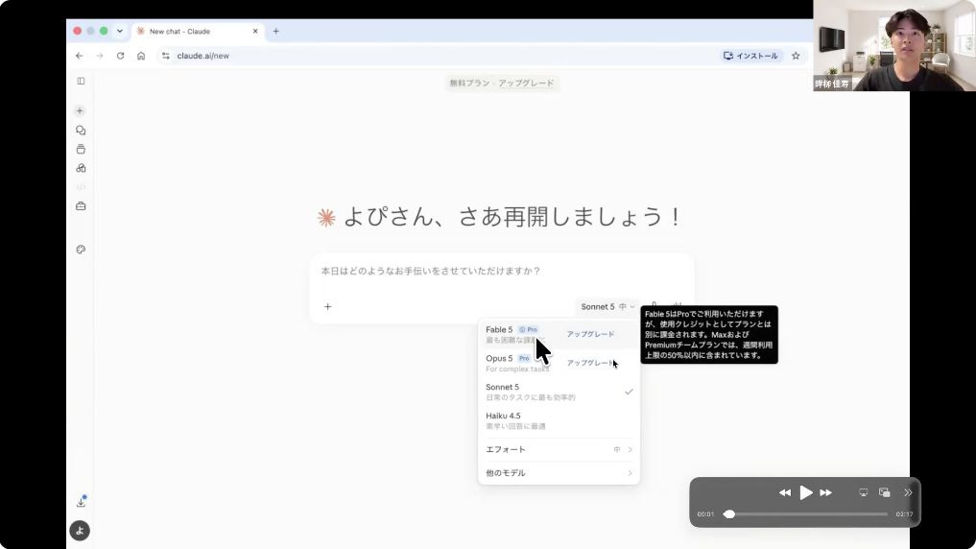
Task: Fast-forward the video
Action: (826, 492)
